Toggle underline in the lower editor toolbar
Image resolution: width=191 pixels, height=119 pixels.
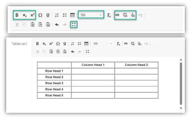(x=65, y=44)
